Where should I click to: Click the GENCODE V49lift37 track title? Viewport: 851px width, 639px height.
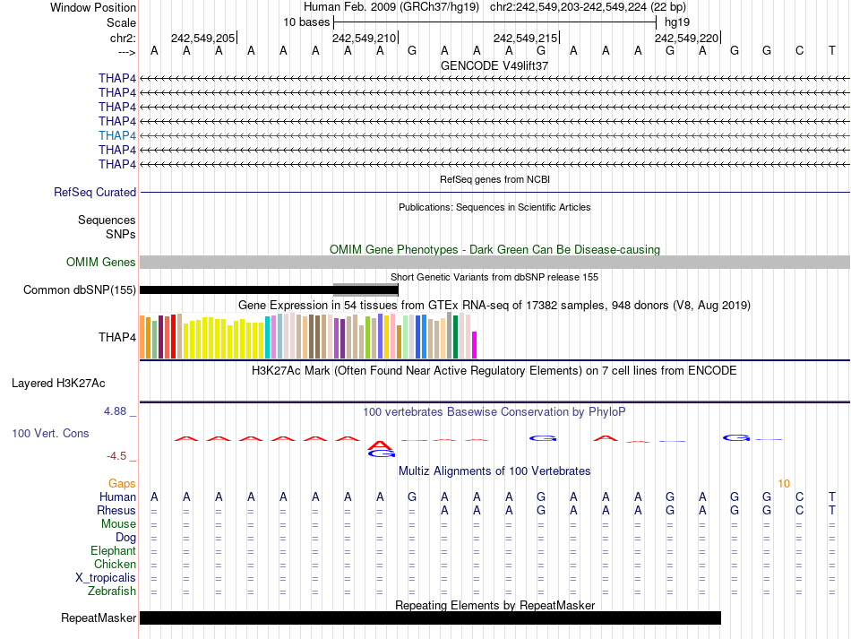[494, 65]
